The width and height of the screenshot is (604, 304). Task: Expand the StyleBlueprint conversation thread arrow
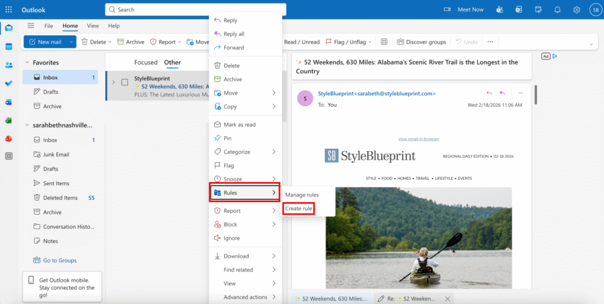(113, 82)
